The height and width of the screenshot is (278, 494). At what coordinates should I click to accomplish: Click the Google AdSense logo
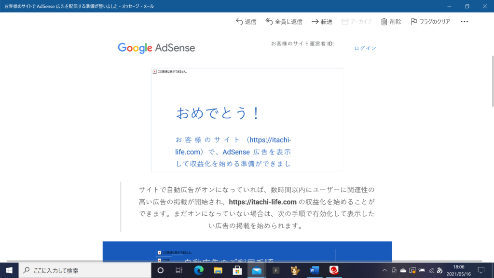[x=157, y=48]
